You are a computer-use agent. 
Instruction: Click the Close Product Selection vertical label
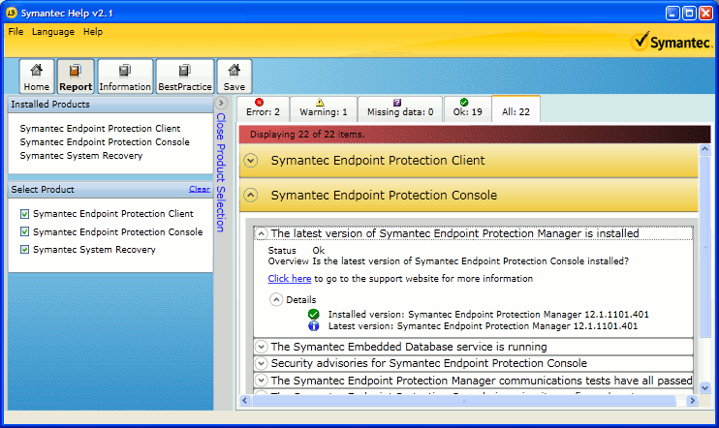pos(221,172)
